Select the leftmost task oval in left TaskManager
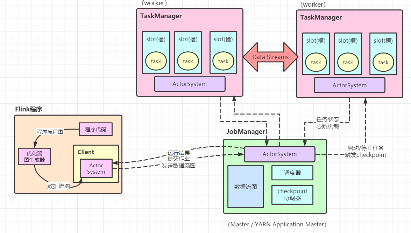 tap(156, 61)
